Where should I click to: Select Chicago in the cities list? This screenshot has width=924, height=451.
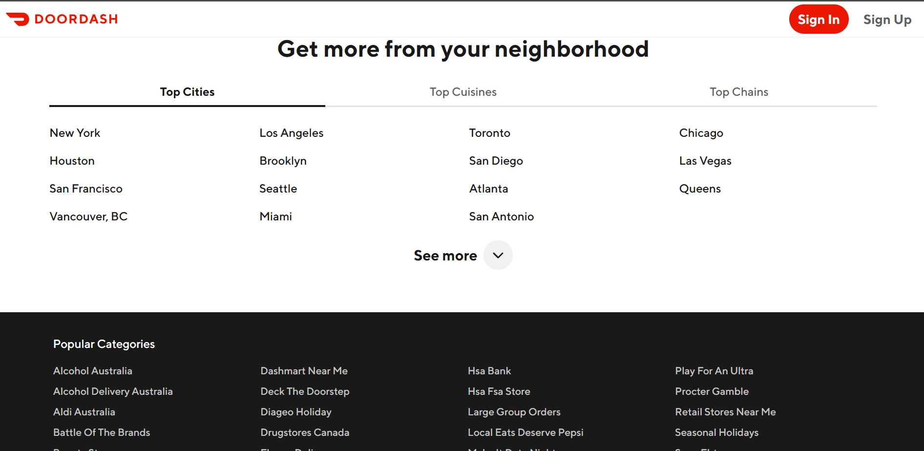[701, 133]
